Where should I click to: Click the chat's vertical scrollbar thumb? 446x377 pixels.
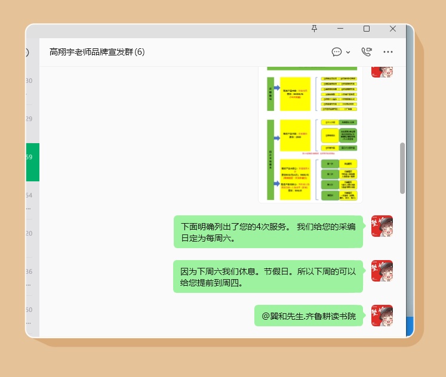[402, 168]
